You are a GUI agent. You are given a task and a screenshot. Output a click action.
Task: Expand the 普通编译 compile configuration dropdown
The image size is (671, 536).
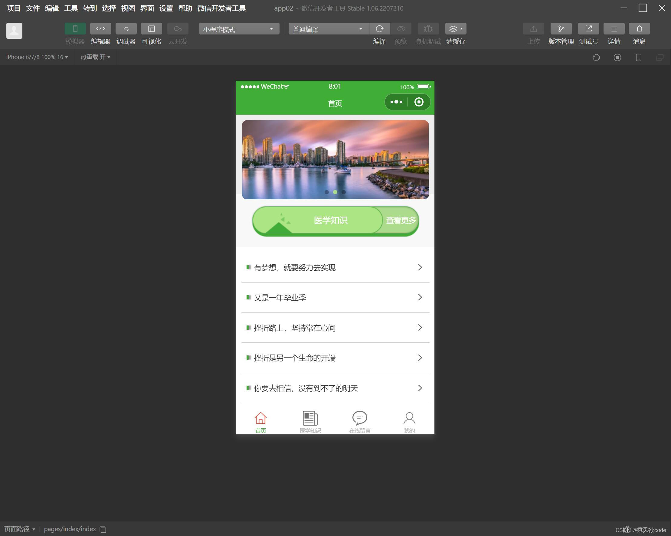(327, 29)
